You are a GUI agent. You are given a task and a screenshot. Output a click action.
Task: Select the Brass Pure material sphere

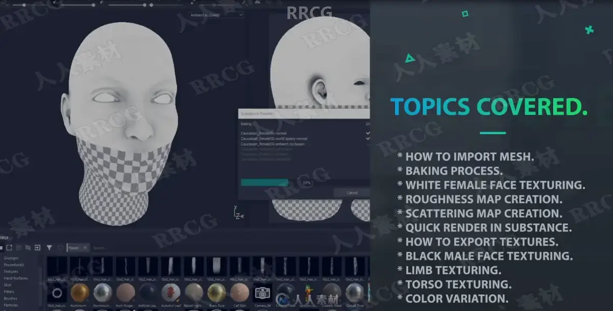coord(217,293)
